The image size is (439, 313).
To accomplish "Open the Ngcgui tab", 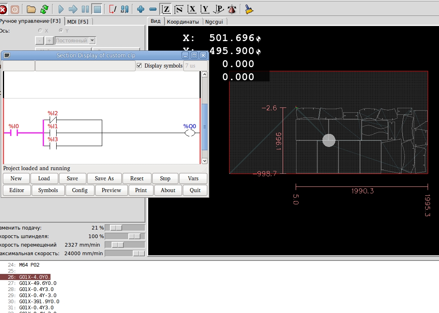I will pyautogui.click(x=215, y=22).
